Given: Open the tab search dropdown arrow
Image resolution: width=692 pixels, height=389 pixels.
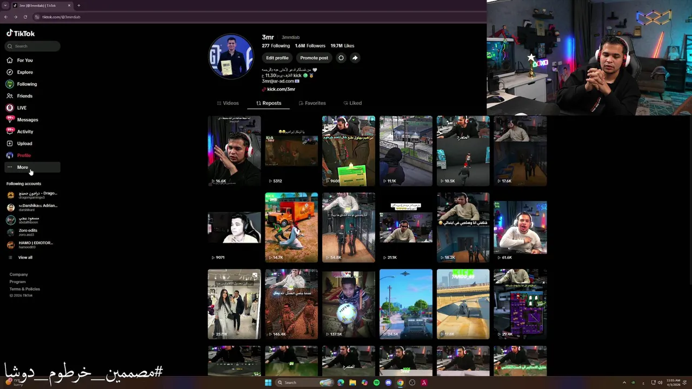Looking at the screenshot, I should (5, 5).
